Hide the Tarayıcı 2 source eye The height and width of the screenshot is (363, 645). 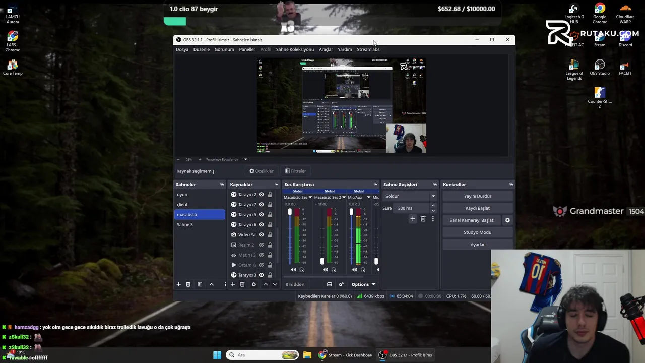coord(262,195)
